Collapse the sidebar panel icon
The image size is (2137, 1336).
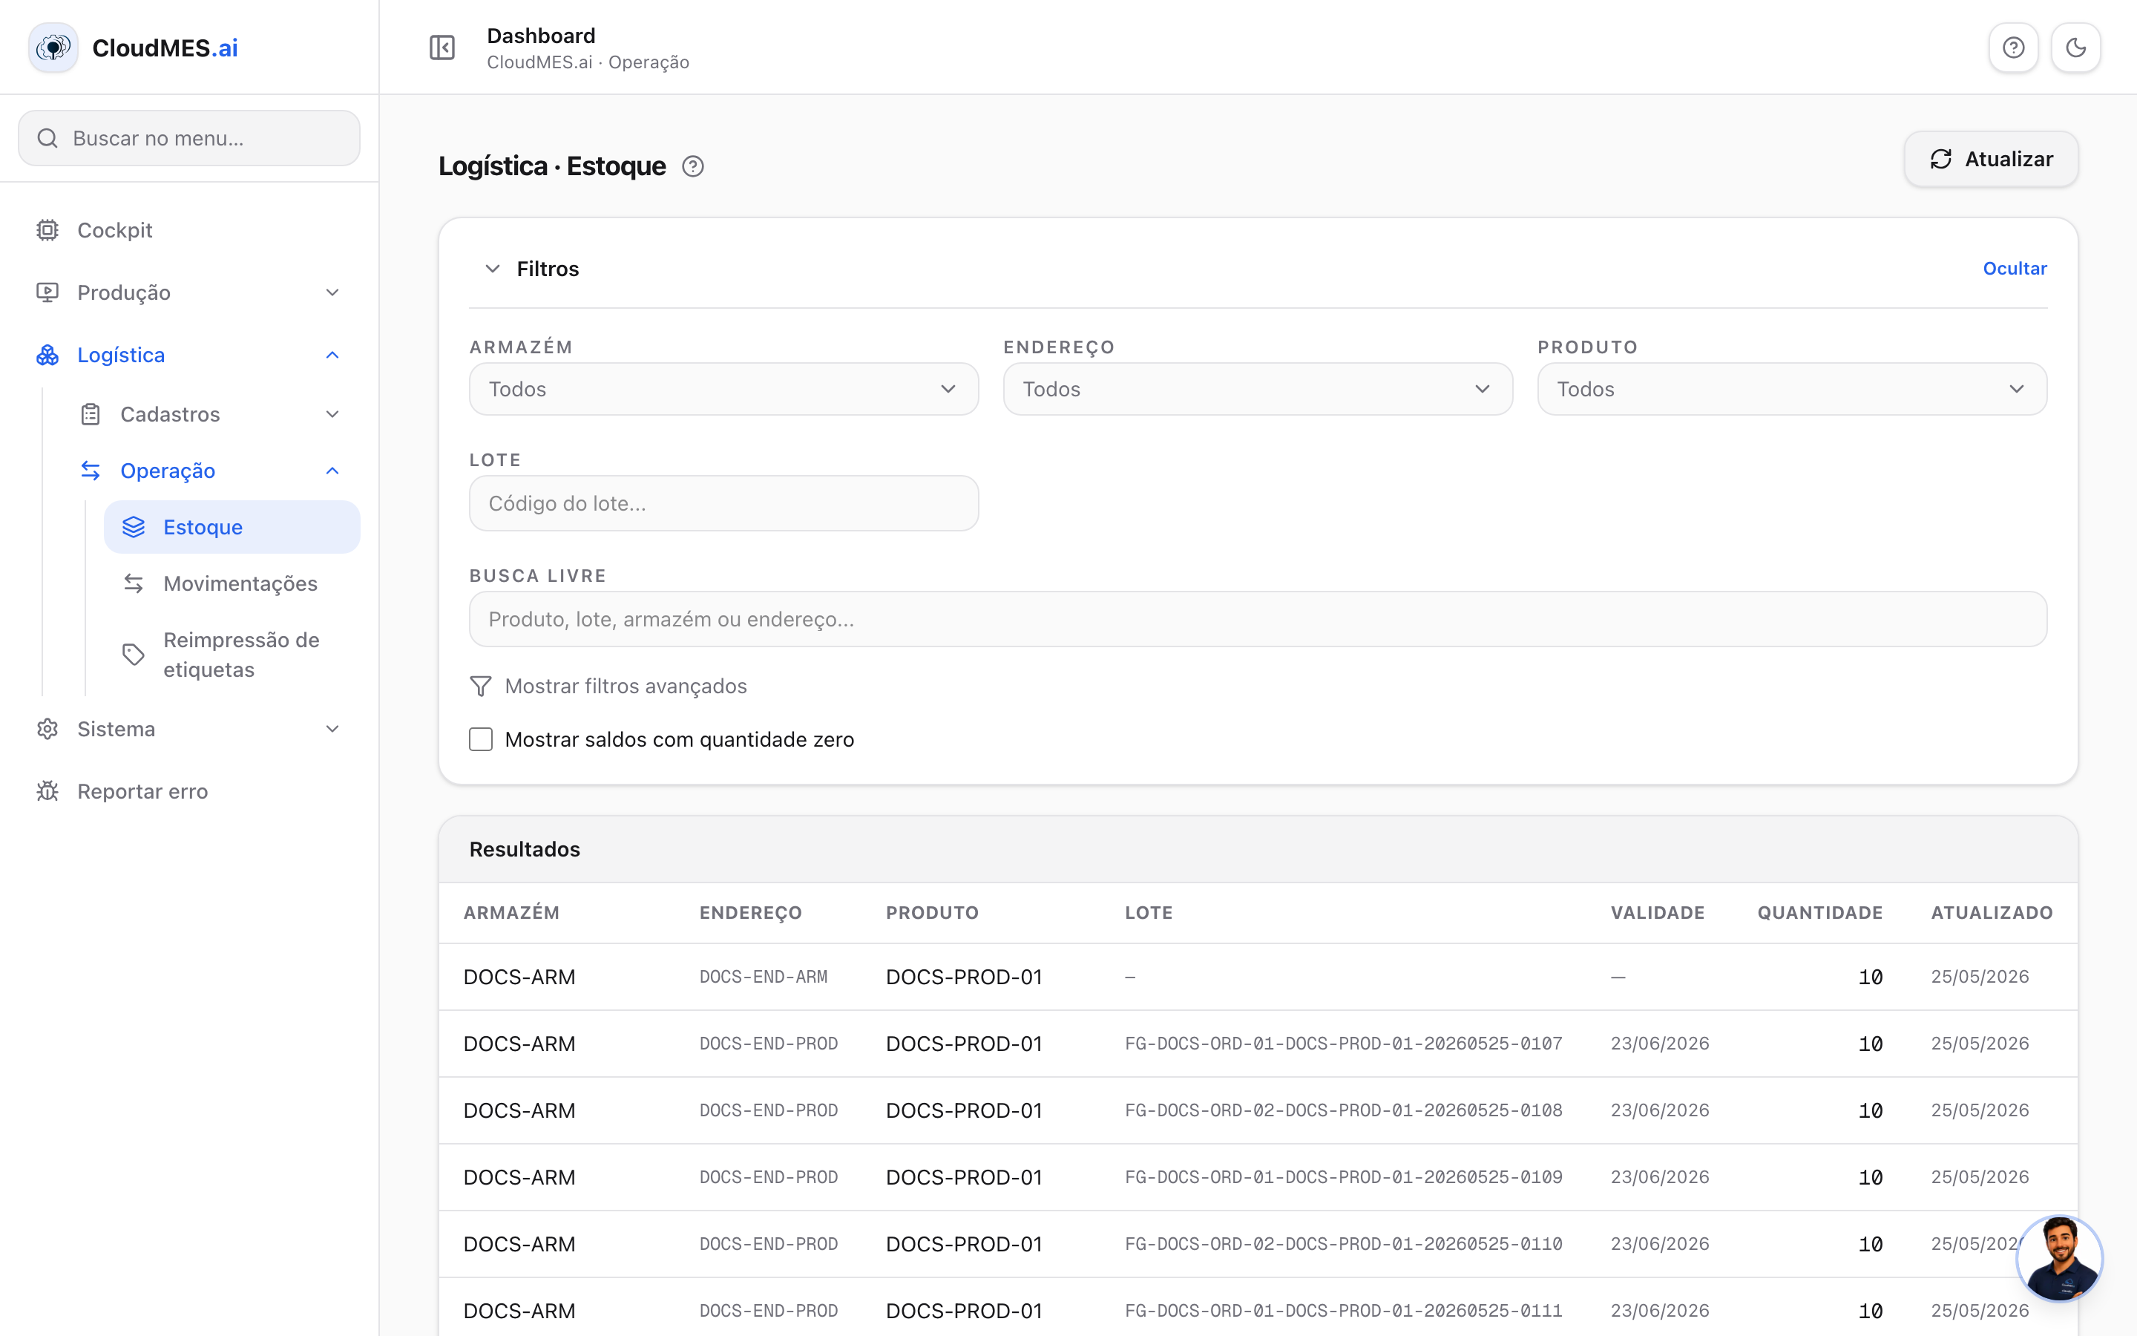click(441, 48)
